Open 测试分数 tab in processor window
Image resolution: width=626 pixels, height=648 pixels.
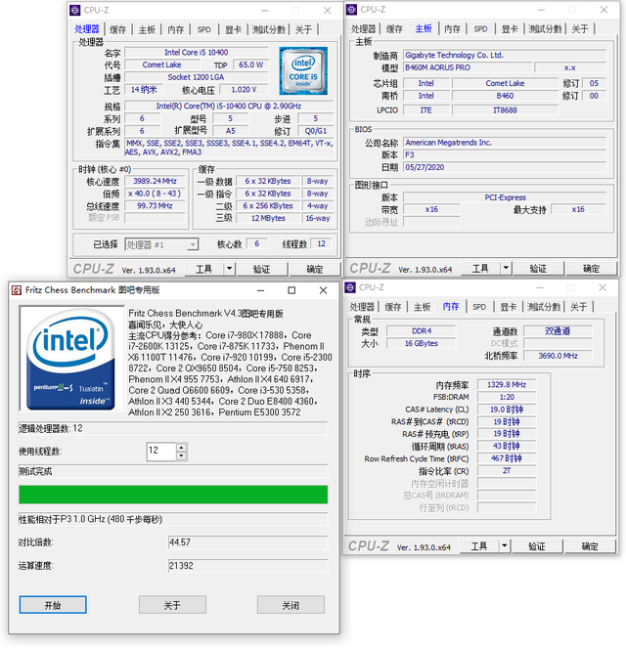(x=269, y=29)
